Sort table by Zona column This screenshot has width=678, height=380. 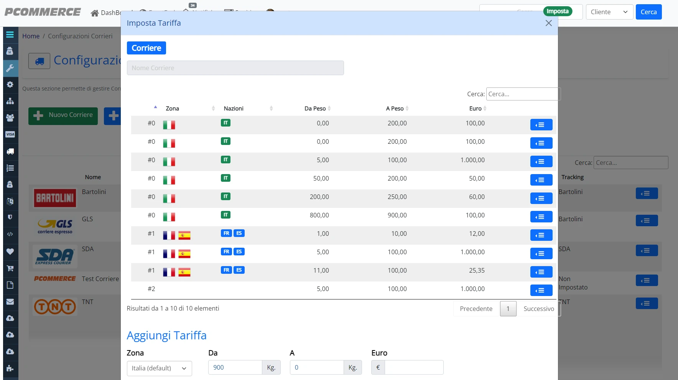point(172,109)
